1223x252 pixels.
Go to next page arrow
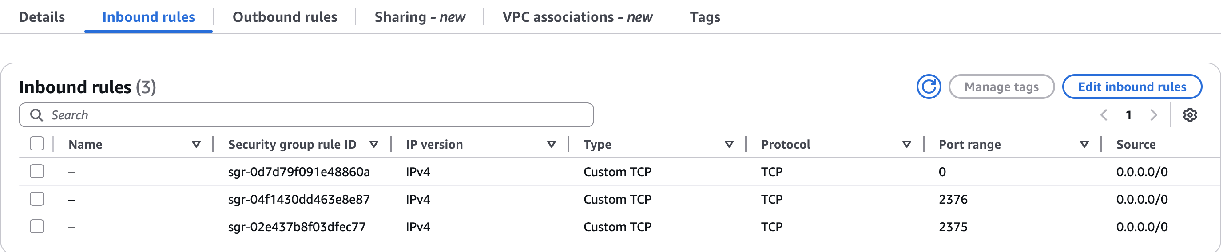tap(1154, 115)
